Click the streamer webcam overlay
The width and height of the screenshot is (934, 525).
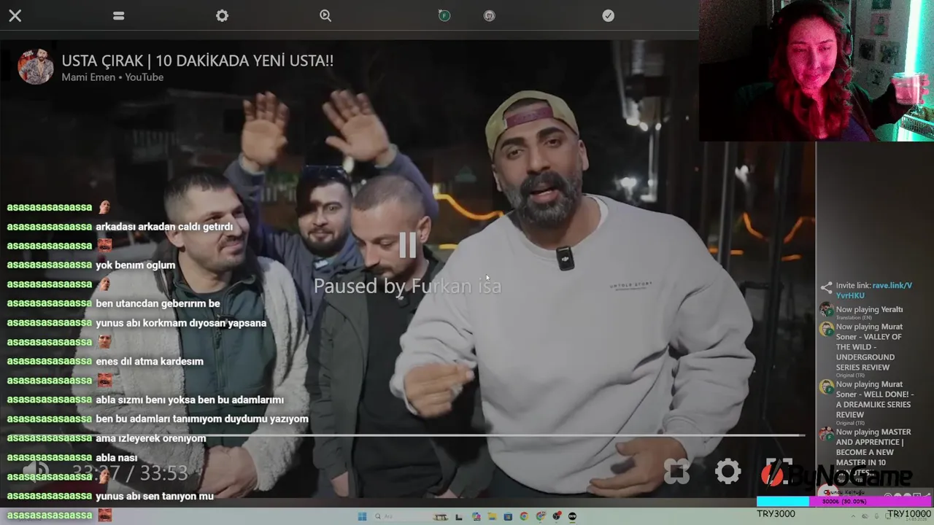[817, 71]
